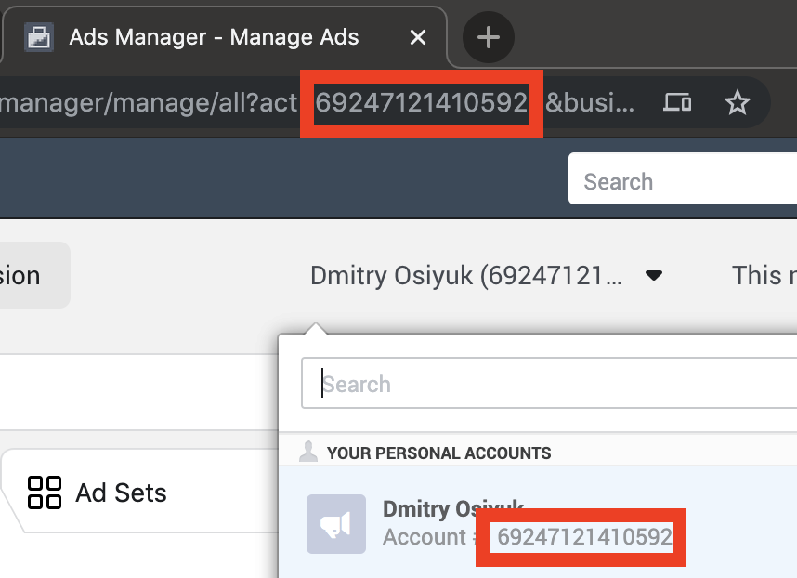Click the URL in the address bar
The image size is (797, 578).
318,103
